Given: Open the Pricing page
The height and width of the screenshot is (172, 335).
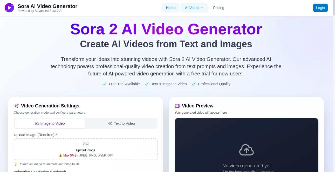Looking at the screenshot, I should coord(218,8).
